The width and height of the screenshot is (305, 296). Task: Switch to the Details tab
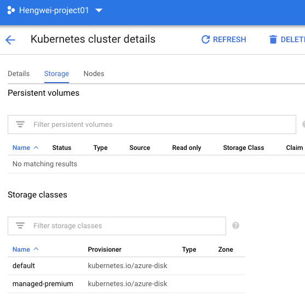pyautogui.click(x=19, y=74)
